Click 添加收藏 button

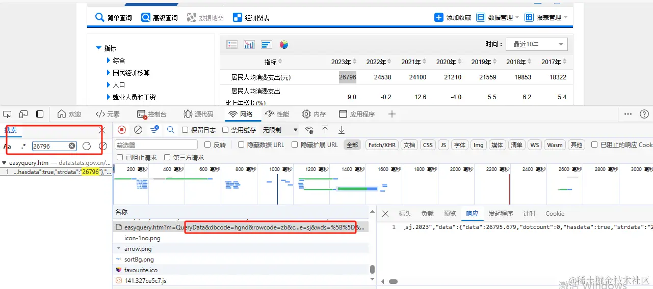point(453,17)
